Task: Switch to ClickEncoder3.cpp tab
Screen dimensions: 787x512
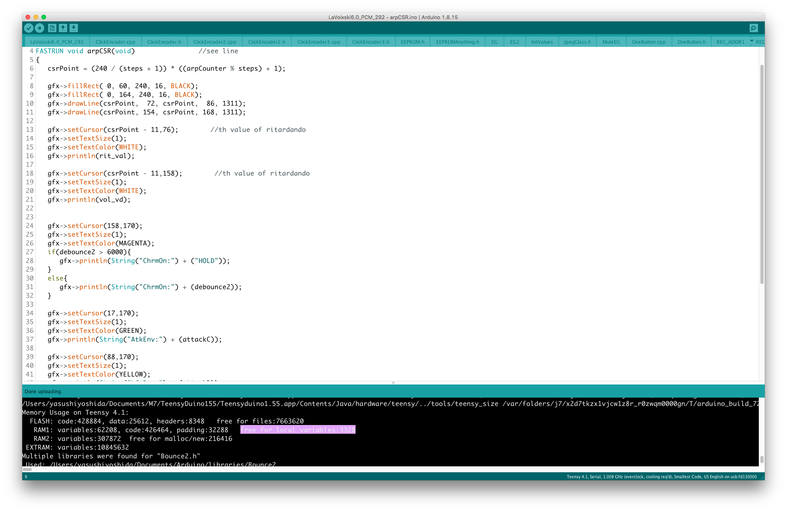Action: [319, 42]
